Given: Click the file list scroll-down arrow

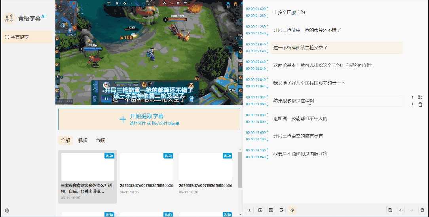Looking at the screenshot, I should pos(240,214).
